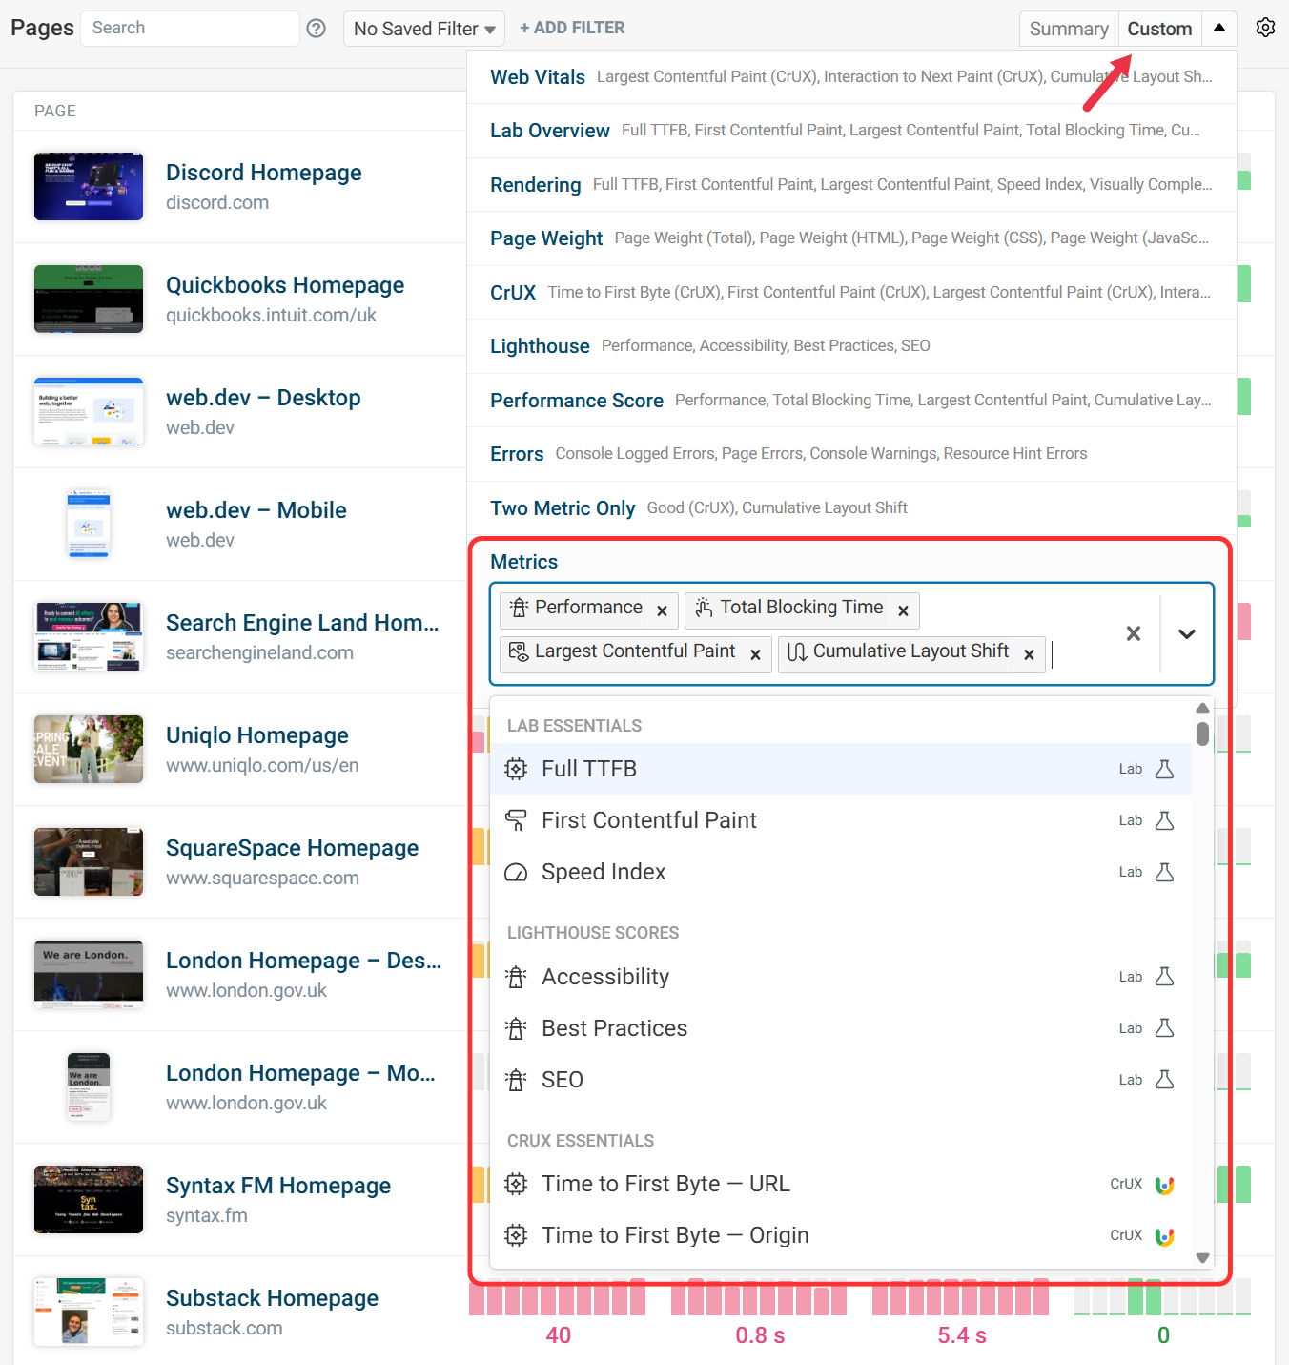Screen dimensions: 1289x1365
Task: Switch to the Custom tab
Action: (1159, 29)
